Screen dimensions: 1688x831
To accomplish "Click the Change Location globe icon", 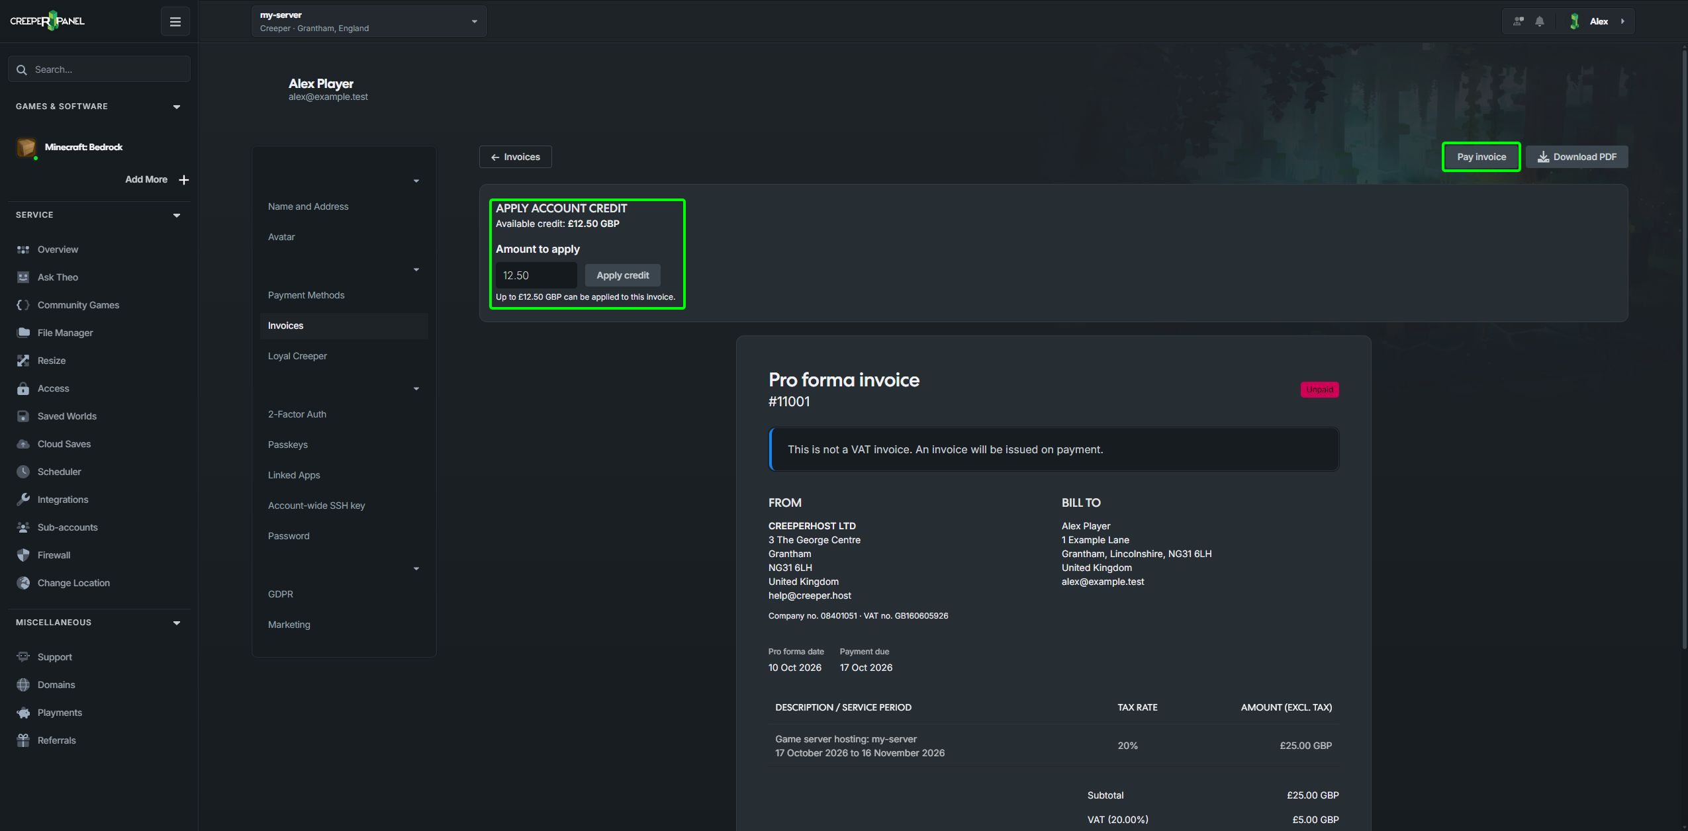I will coord(23,583).
